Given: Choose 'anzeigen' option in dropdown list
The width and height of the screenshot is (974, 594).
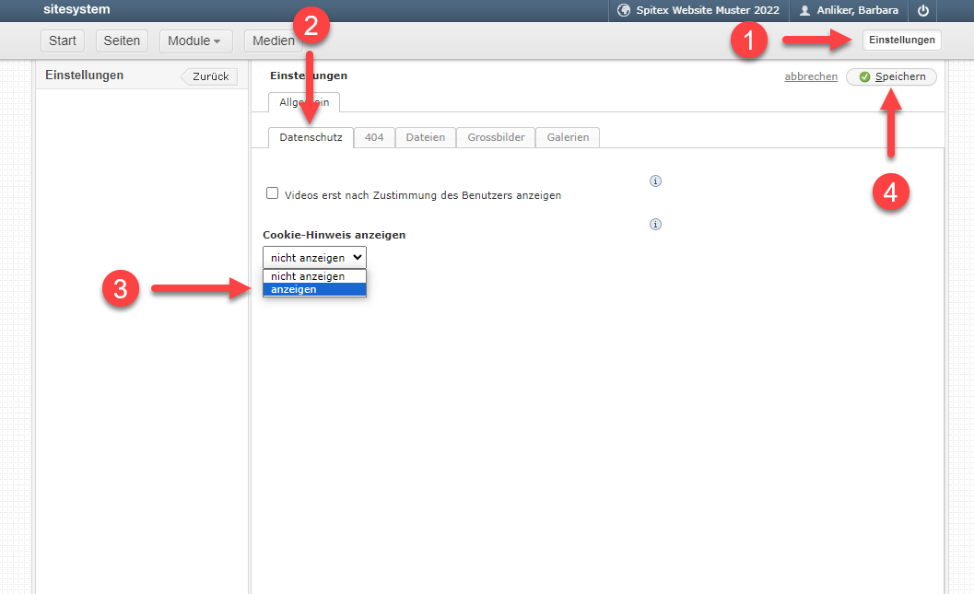Looking at the screenshot, I should coord(314,290).
